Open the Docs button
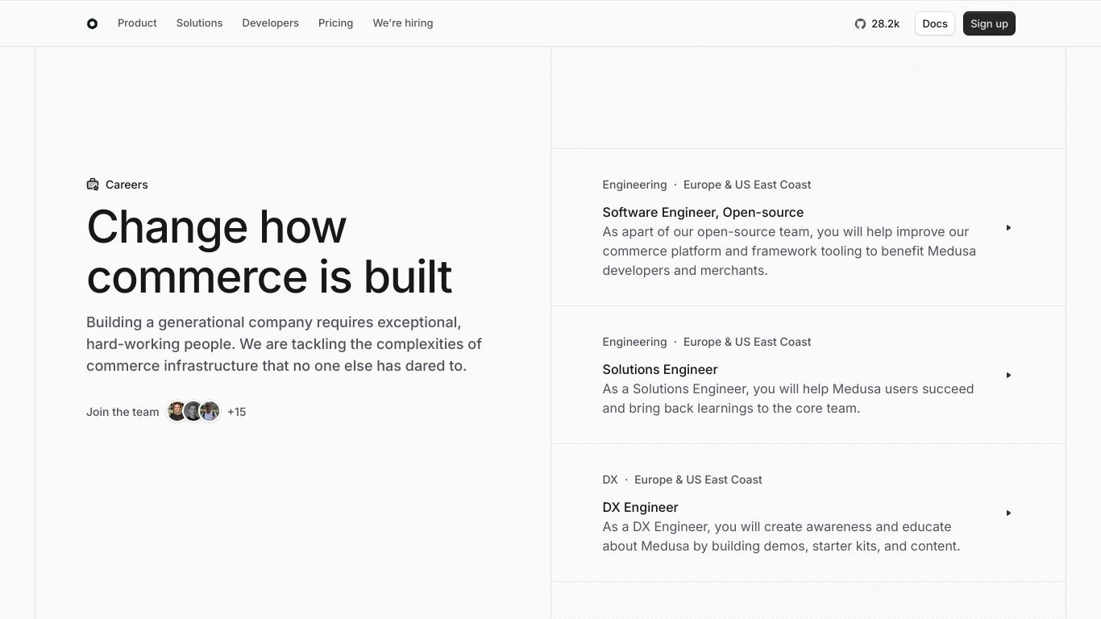1101x619 pixels. (935, 23)
